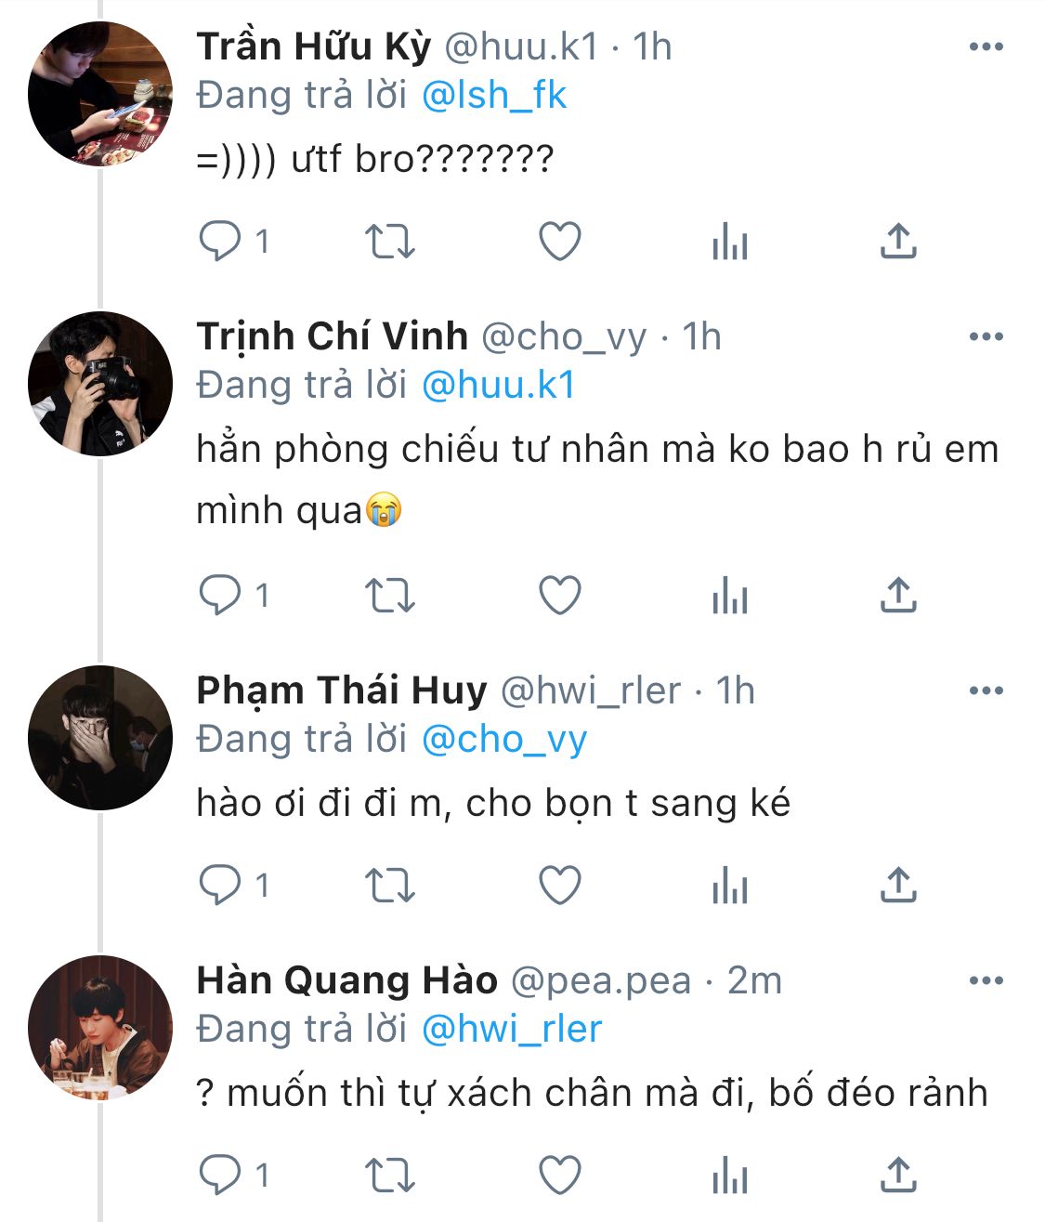Retweet Trịnh Chí Vinh's reply
Viewport: 1045px width, 1222px height.
tap(389, 596)
